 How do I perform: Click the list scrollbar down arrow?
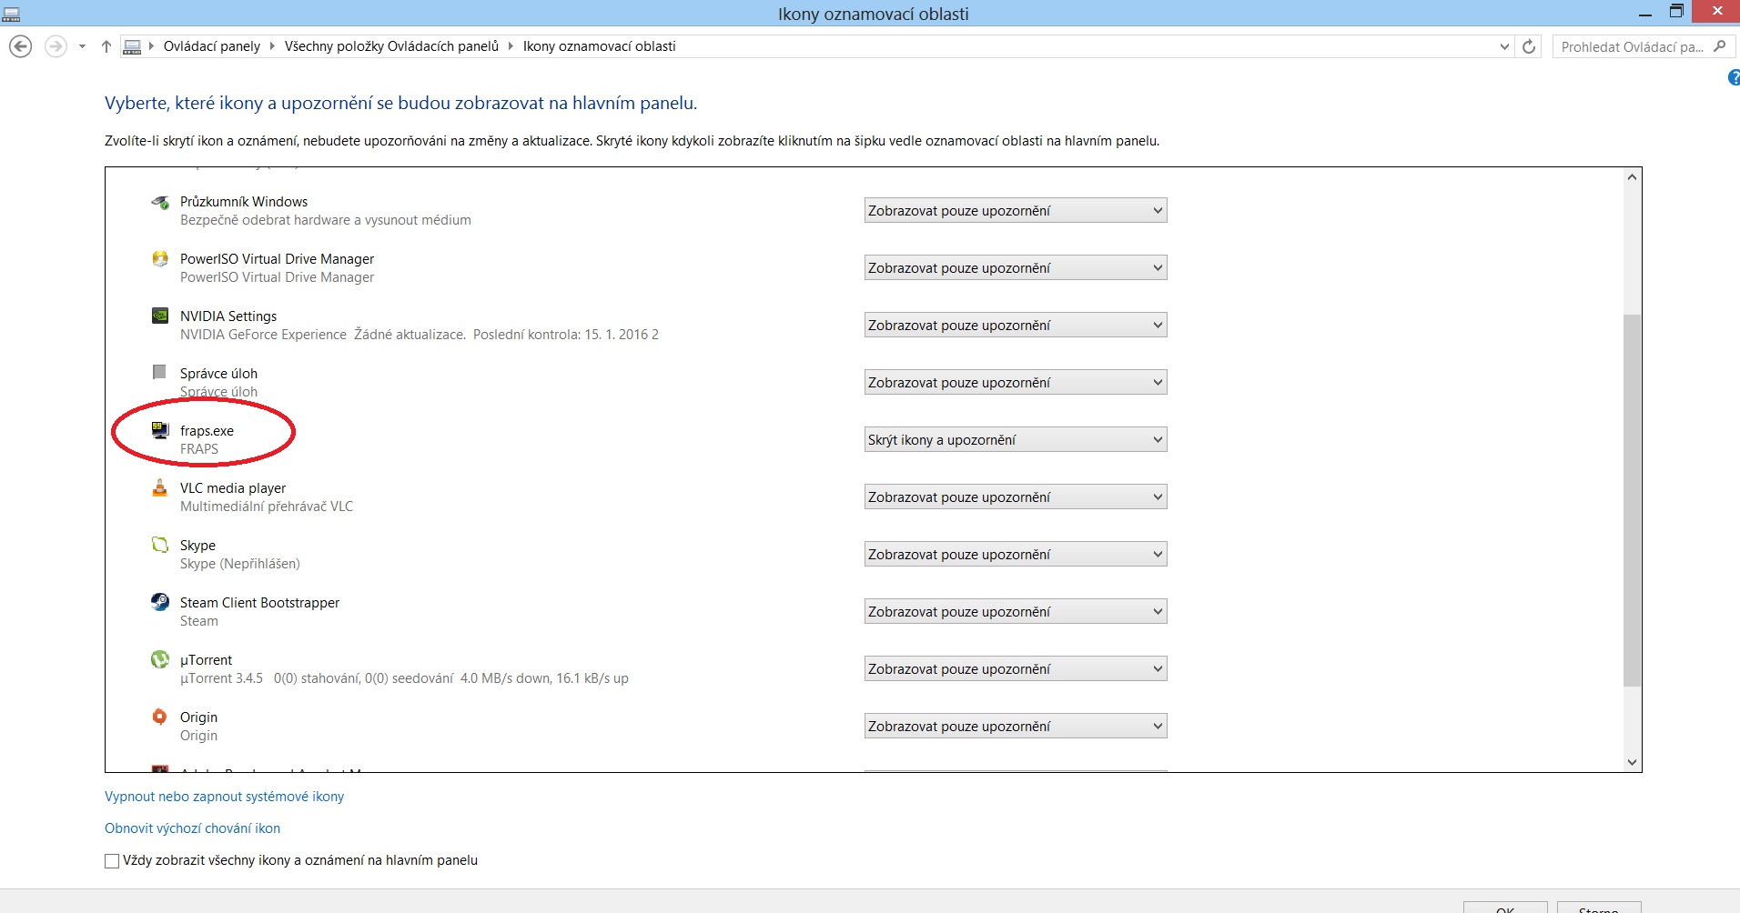[1632, 762]
